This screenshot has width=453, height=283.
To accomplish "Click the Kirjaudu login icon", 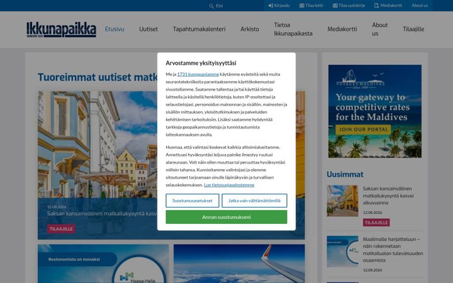I will (271, 6).
